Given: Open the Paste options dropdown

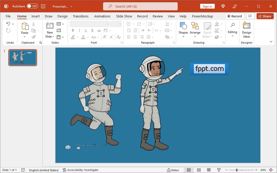Looking at the screenshot, I should pos(24,37).
